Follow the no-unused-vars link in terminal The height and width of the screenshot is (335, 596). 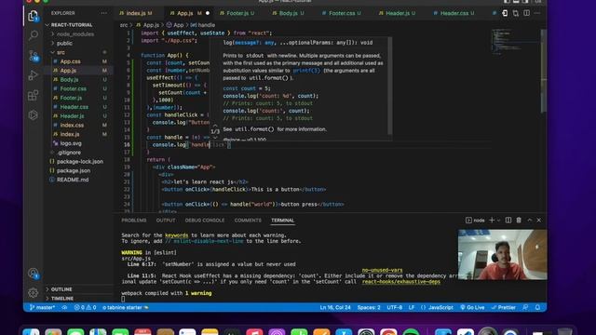click(382, 270)
